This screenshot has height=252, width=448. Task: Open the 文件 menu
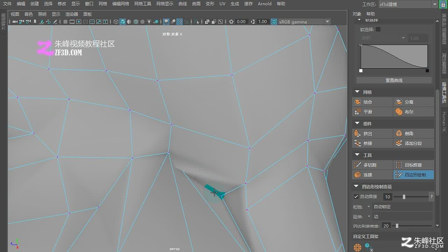click(x=7, y=4)
